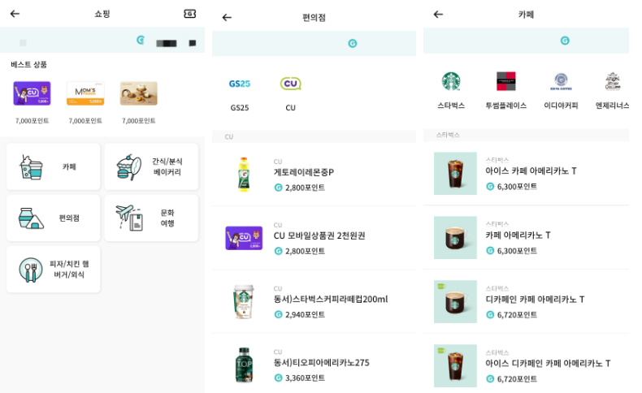Image resolution: width=642 pixels, height=393 pixels.
Task: Open 동서)티오피아메리카노275 item
Action: click(x=314, y=364)
